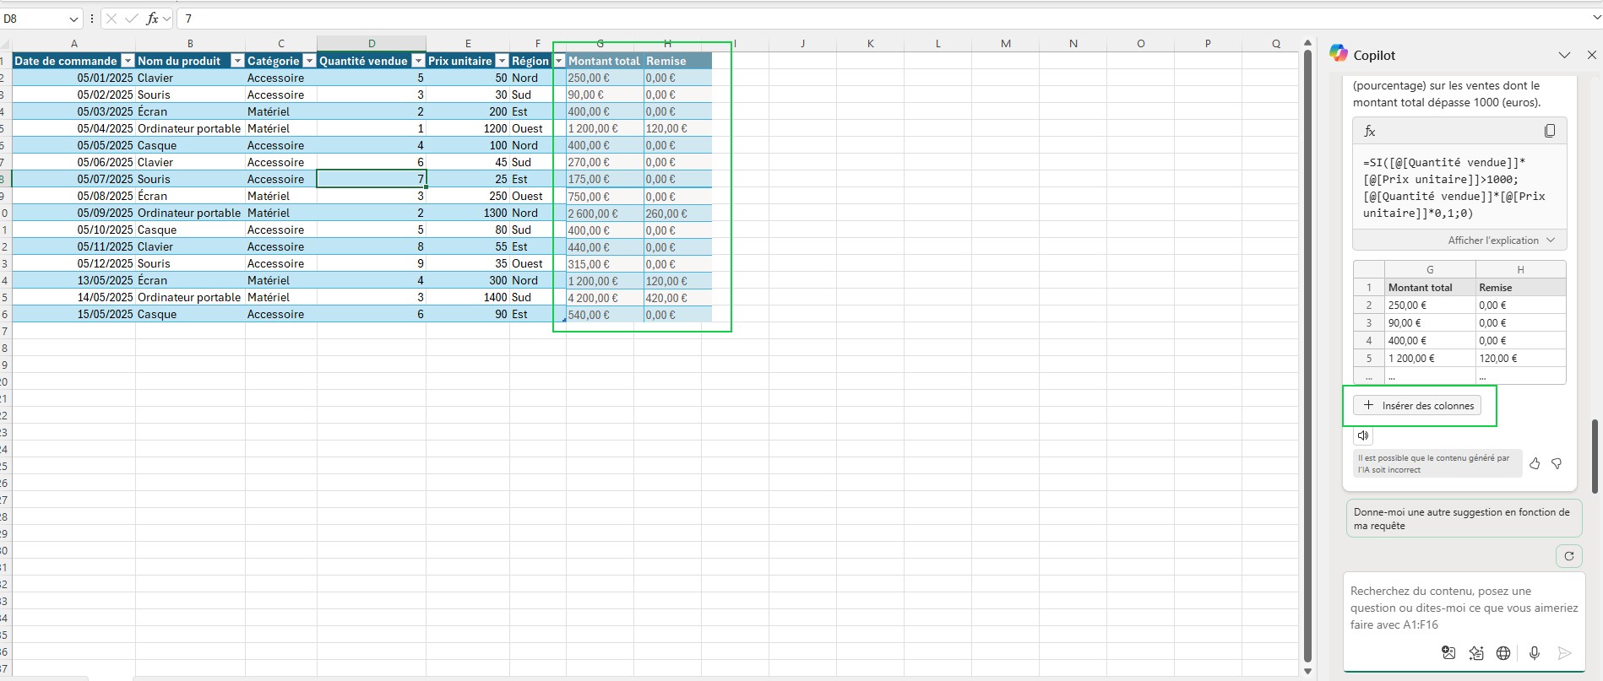
Task: Expand Afficher l'explication in Copilot
Action: (x=1501, y=241)
